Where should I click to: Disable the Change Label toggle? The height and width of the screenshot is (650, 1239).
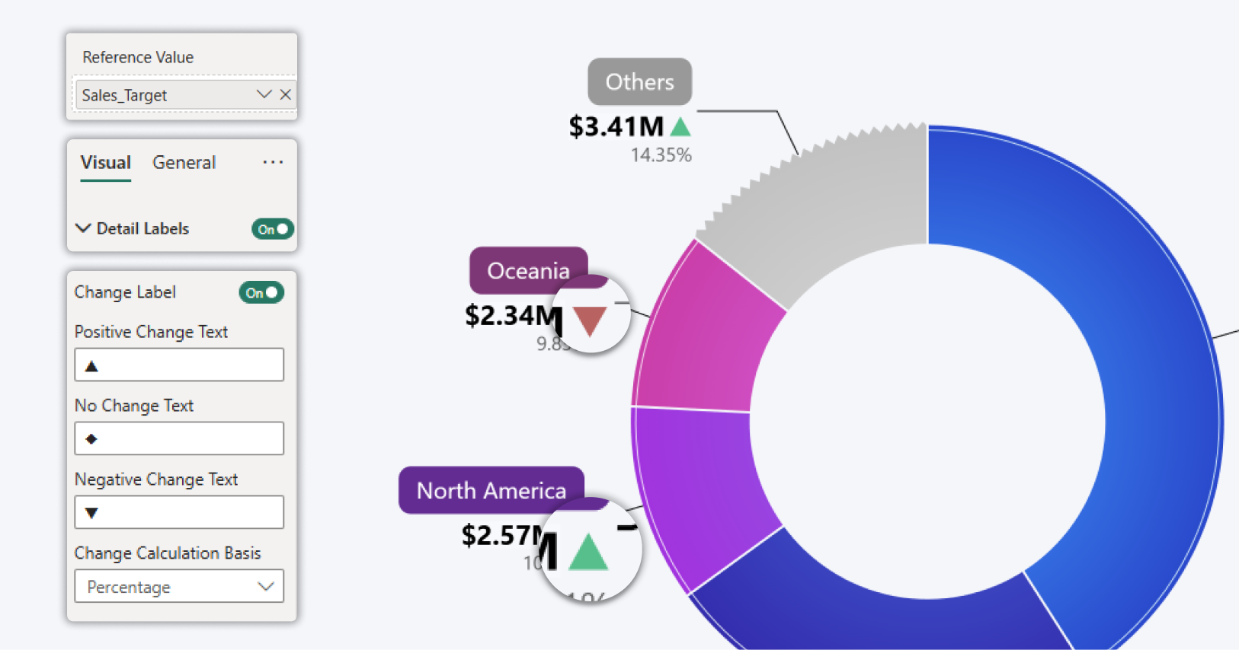[x=261, y=292]
